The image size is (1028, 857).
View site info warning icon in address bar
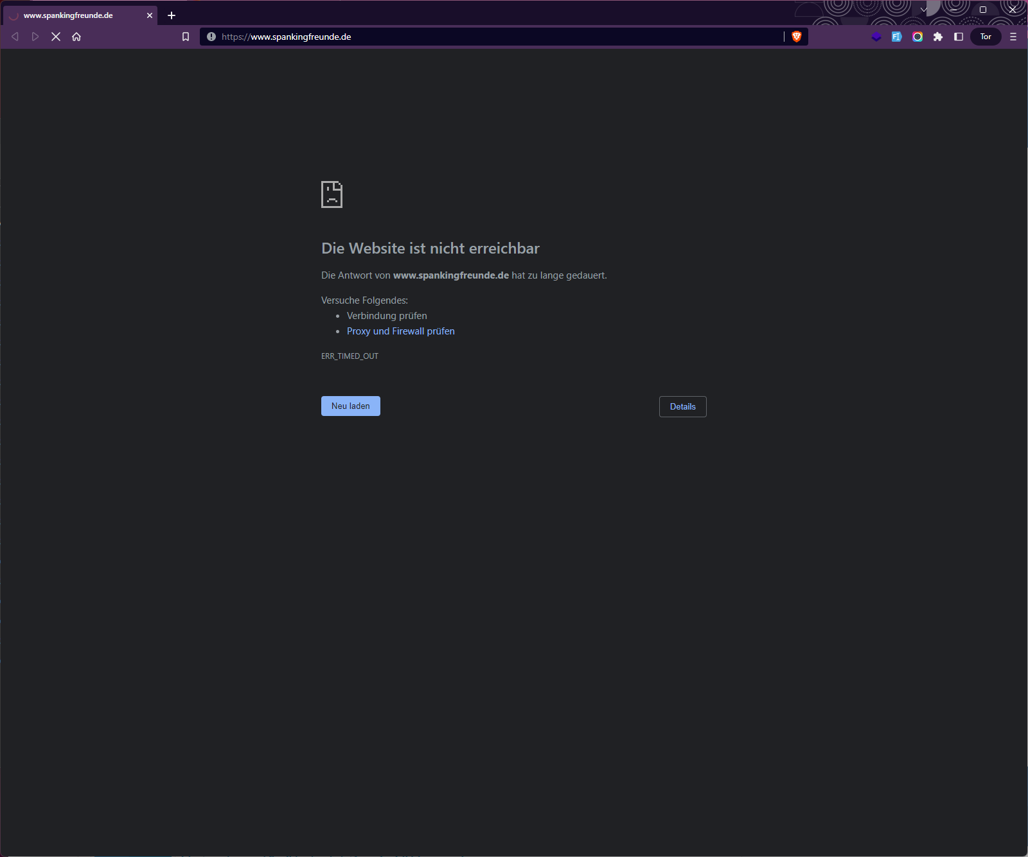coord(211,37)
